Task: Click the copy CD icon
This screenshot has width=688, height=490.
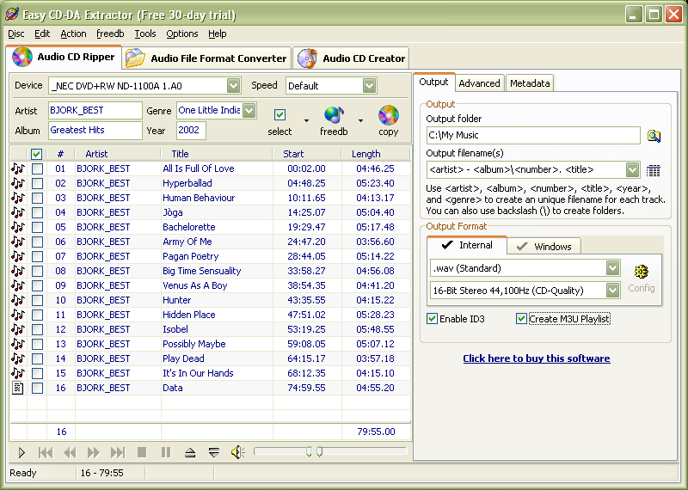Action: 389,115
